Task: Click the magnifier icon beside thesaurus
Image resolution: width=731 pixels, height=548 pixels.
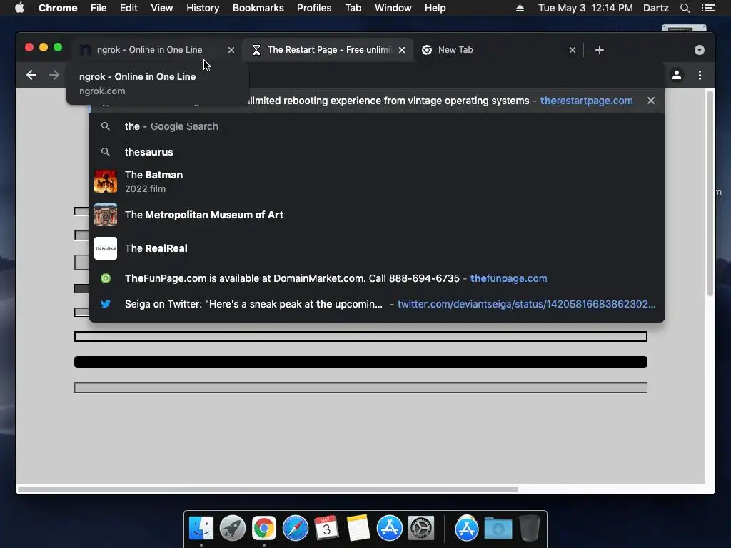Action: [x=106, y=152]
